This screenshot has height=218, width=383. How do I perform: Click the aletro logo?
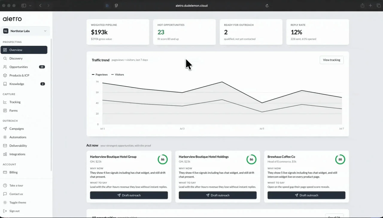pyautogui.click(x=12, y=19)
